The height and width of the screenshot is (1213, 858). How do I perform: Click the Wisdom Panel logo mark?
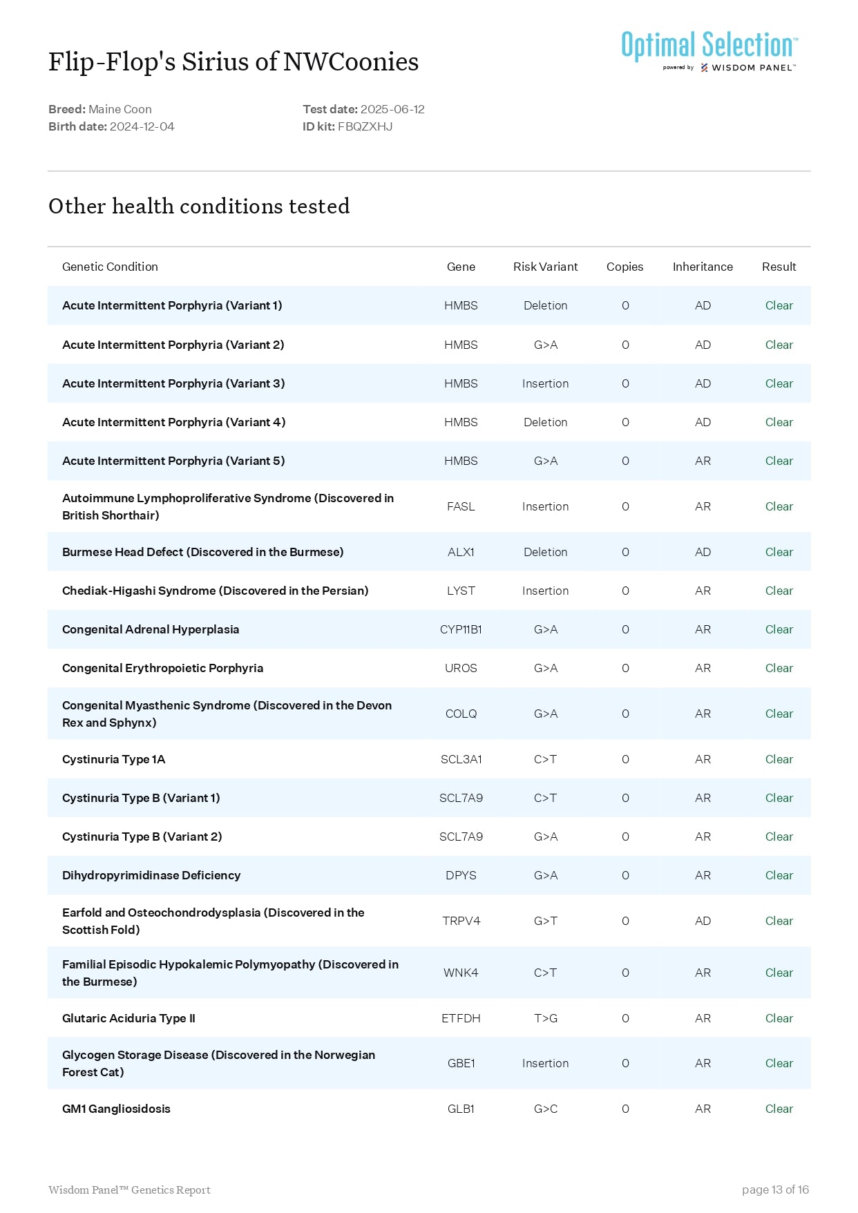704,68
